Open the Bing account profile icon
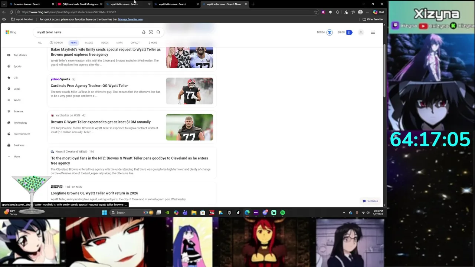The width and height of the screenshot is (475, 267). 361,32
